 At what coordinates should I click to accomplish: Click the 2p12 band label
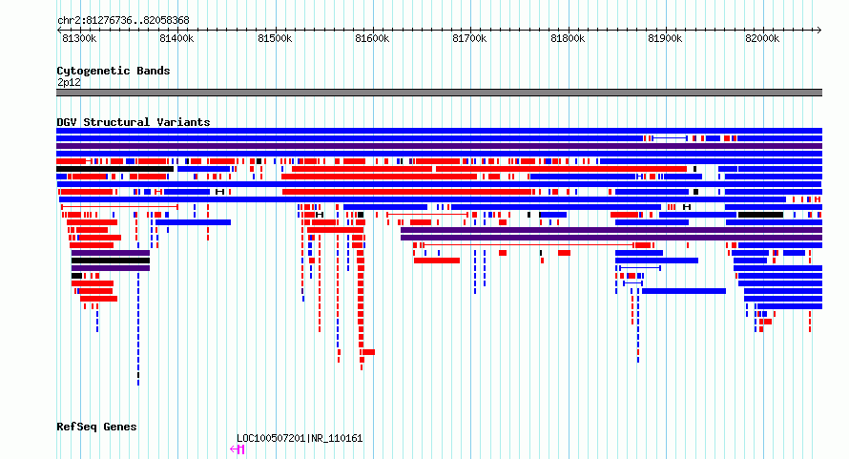coord(69,82)
